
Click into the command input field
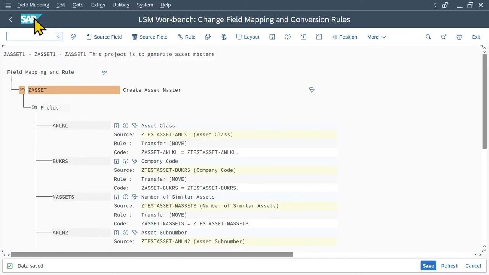(x=31, y=36)
